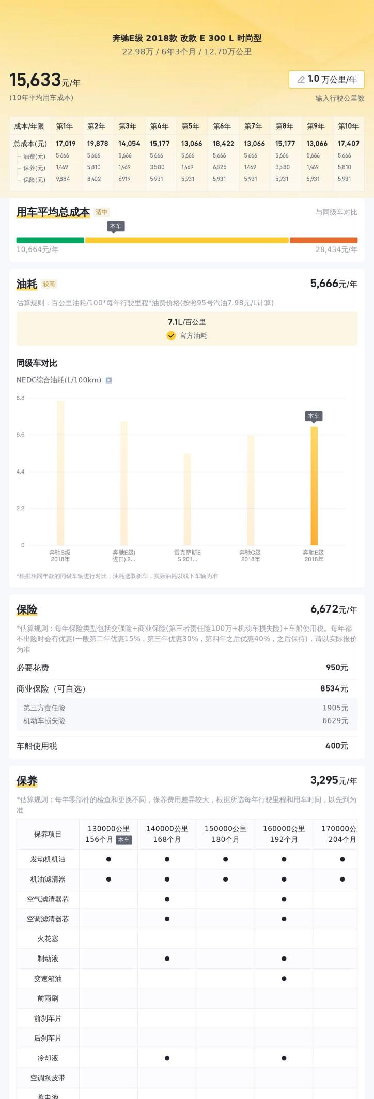The image size is (374, 1099).
Task: Click the 变速箱油 dot under 160000公里
Action: tap(284, 979)
